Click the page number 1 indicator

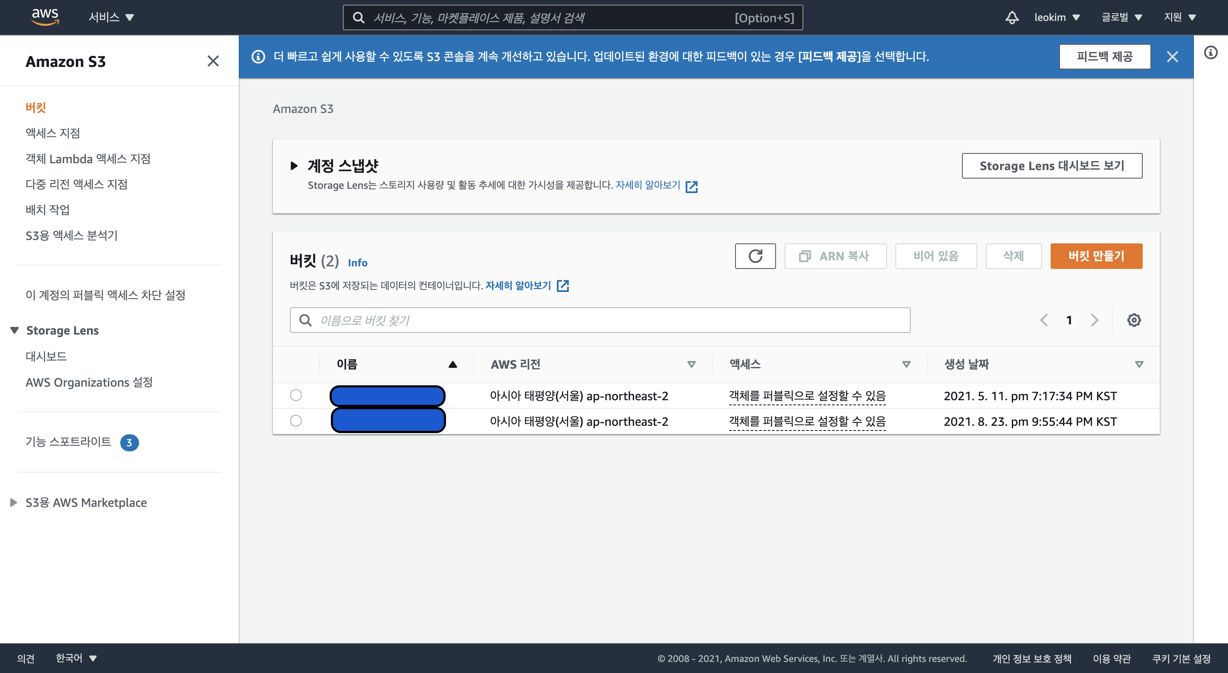pos(1069,320)
